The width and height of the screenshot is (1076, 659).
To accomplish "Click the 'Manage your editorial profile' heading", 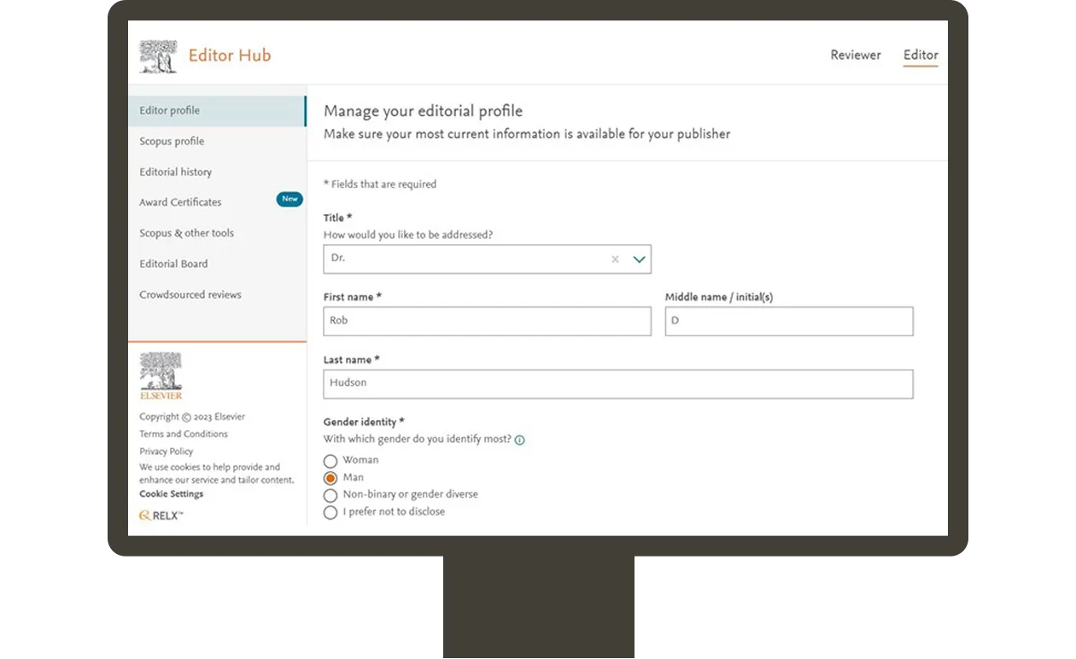I will (423, 111).
